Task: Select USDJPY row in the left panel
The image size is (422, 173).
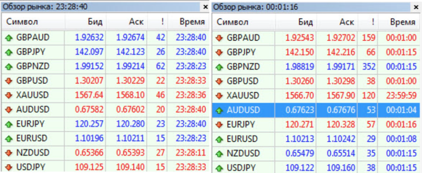Action: 105,167
